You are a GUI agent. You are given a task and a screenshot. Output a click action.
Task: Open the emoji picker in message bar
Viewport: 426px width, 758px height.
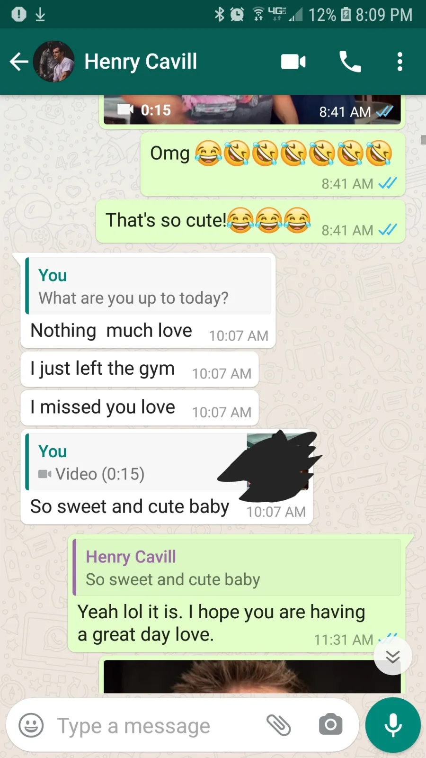point(31,725)
